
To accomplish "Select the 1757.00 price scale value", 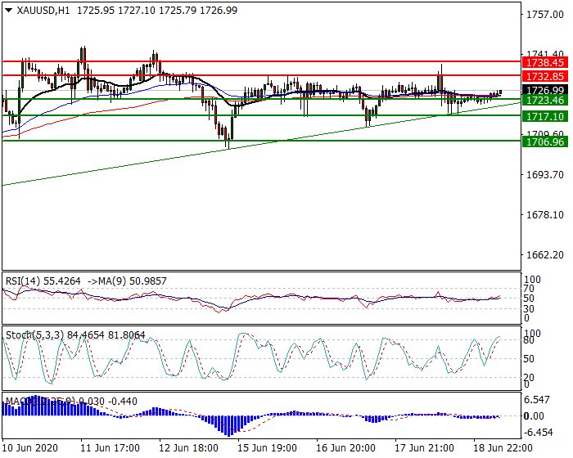I will tap(545, 15).
